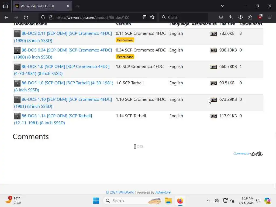Click disk icon beside 86-DOS 1.0 Cromemco

[x=17, y=67]
